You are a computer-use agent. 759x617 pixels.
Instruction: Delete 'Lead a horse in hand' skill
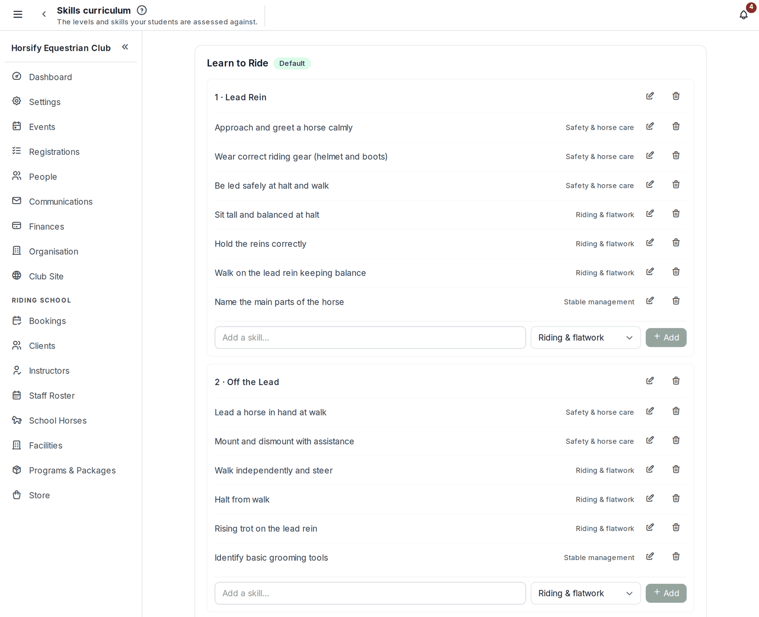click(x=676, y=411)
